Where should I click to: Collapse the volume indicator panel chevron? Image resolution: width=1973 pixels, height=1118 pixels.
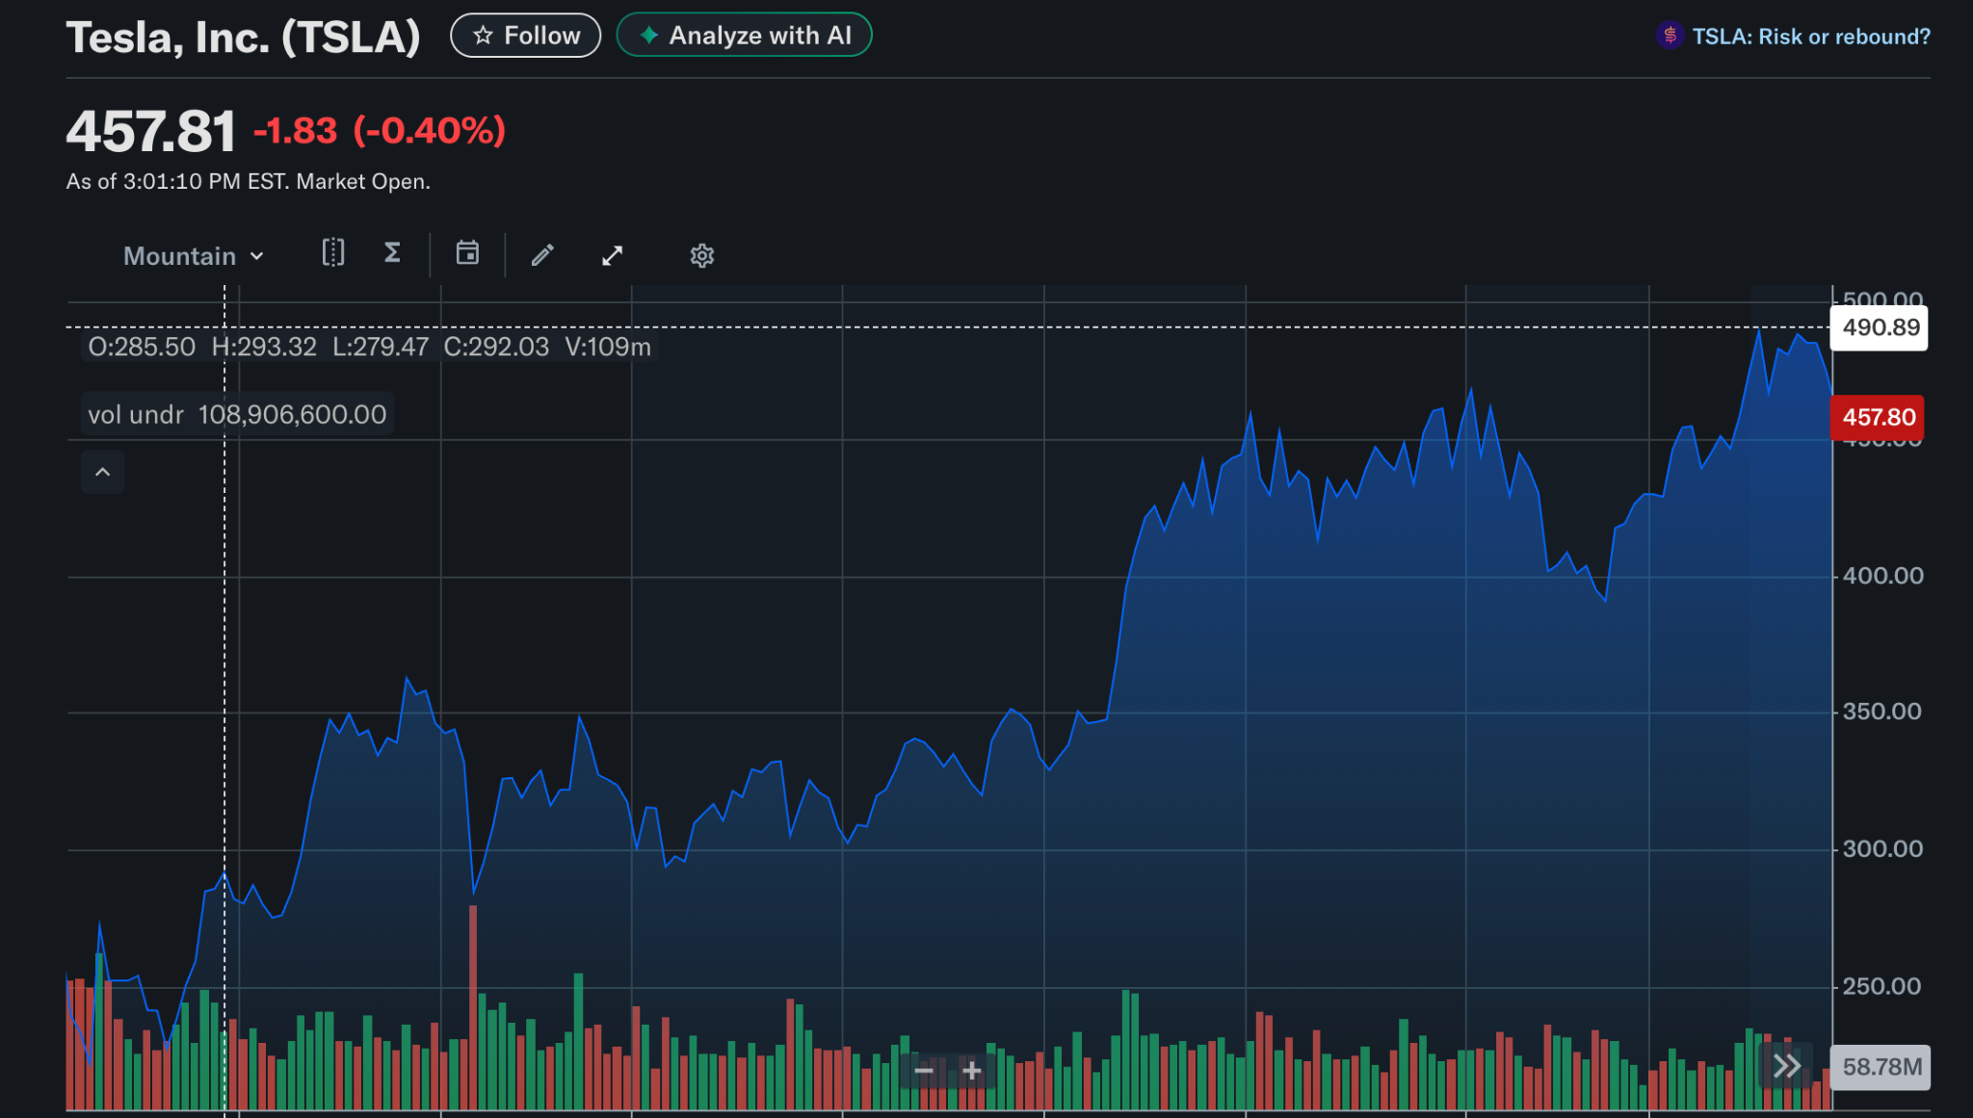click(102, 472)
